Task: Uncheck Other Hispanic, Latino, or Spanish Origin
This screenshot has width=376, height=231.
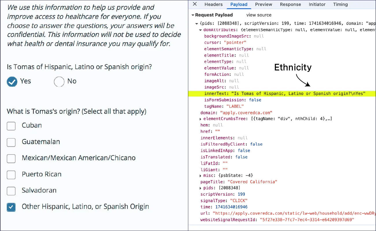Action: point(11,207)
